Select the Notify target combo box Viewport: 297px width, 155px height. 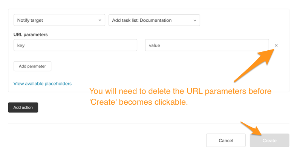[59, 20]
